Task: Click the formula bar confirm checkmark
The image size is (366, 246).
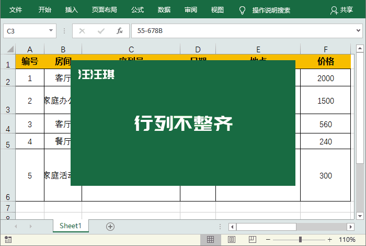Action: click(x=101, y=31)
